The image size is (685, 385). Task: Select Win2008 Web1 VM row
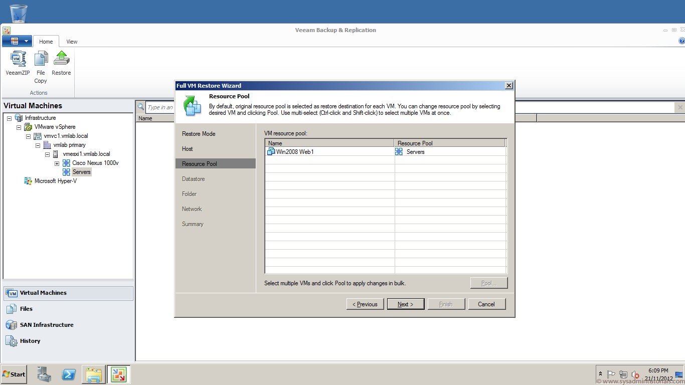[x=385, y=152]
